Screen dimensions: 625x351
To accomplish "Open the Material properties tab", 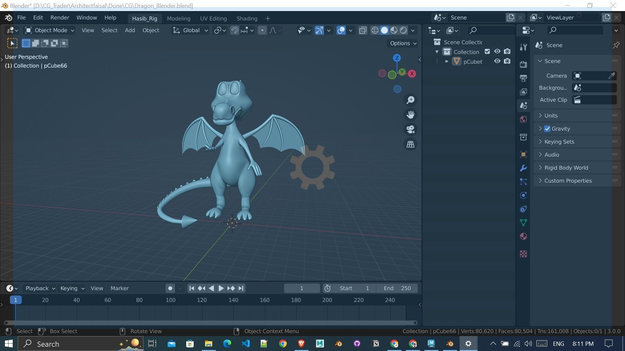I will click(523, 236).
